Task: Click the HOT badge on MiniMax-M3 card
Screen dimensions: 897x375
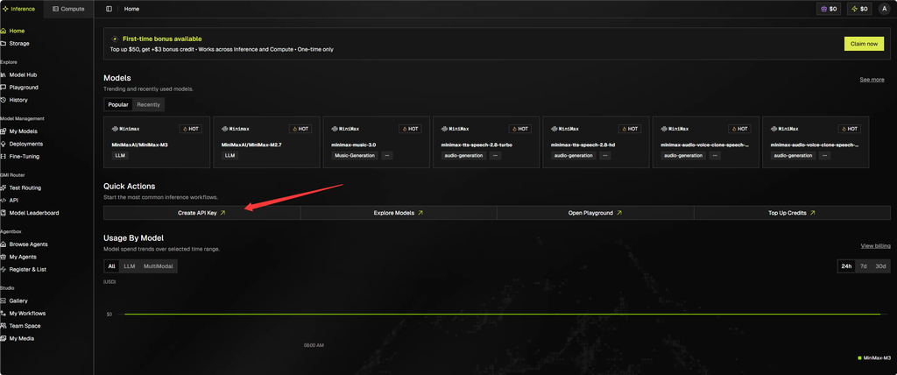Action: coord(190,130)
